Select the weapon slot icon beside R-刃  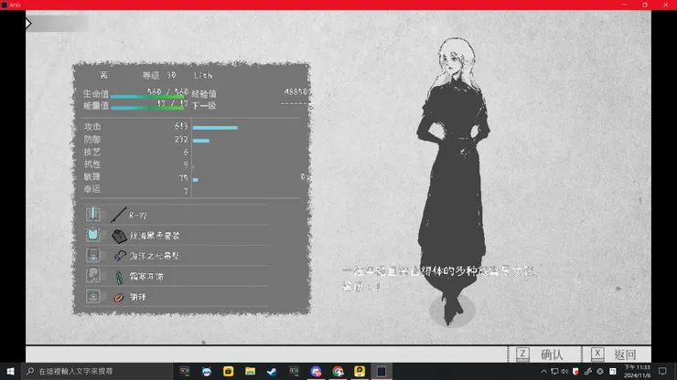pos(92,214)
